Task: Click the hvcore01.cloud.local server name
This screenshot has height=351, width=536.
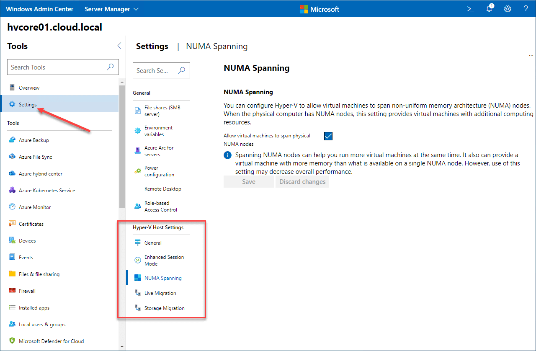Action: pos(55,27)
